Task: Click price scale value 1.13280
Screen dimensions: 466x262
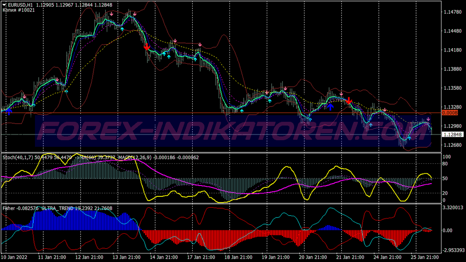Action: click(453, 107)
